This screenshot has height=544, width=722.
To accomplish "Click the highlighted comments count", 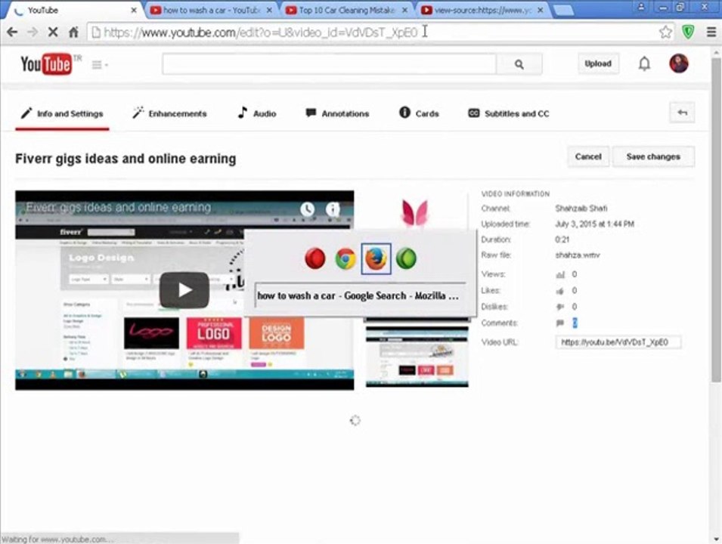I will pos(575,323).
